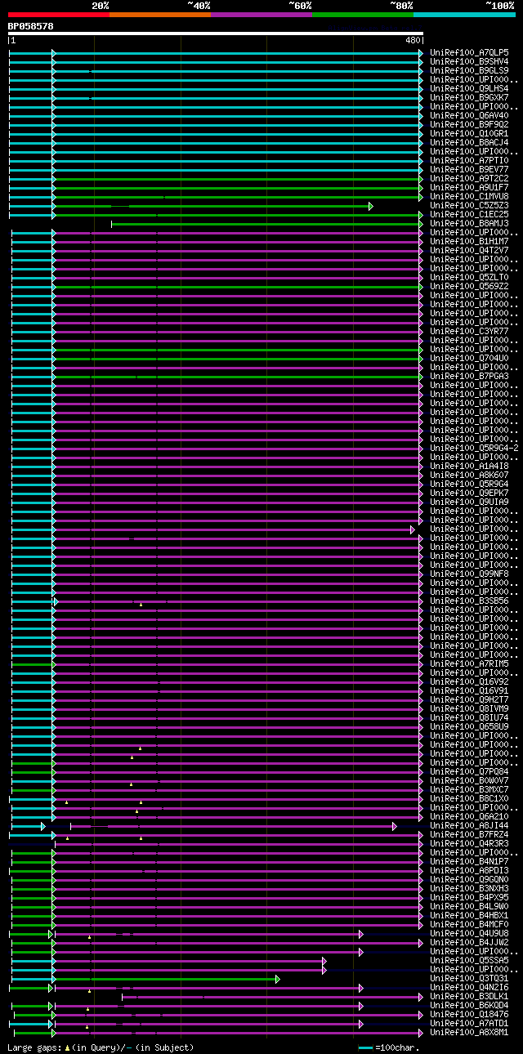Image resolution: width=523 pixels, height=1054 pixels.
Task: Select UniRef100_B7PGA3 label
Action: click(469, 376)
